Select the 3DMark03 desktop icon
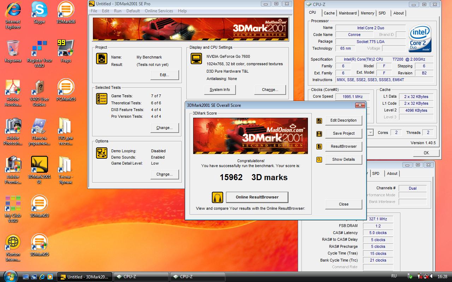The width and height of the screenshot is (452, 282). coord(39,207)
